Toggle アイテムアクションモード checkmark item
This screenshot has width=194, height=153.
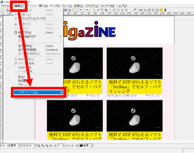coord(38,18)
